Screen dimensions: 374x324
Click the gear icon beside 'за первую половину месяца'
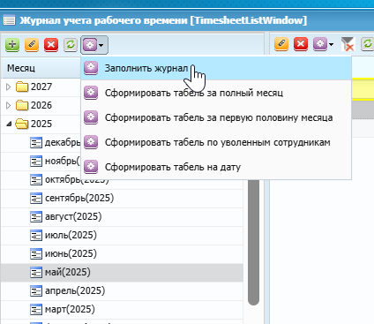91,117
